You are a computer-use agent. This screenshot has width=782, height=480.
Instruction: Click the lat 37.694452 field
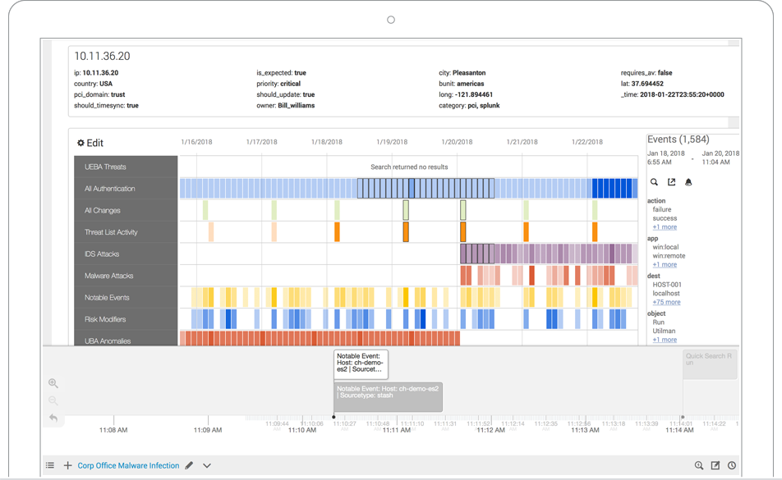point(642,84)
